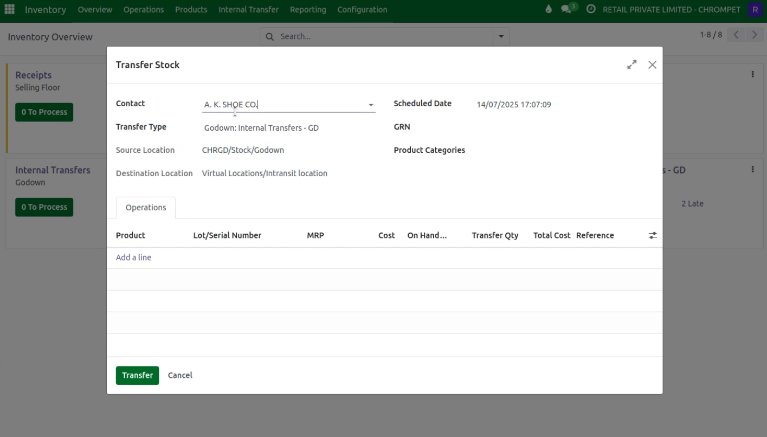Click the recent items clock icon
This screenshot has width=767, height=437.
tap(591, 9)
